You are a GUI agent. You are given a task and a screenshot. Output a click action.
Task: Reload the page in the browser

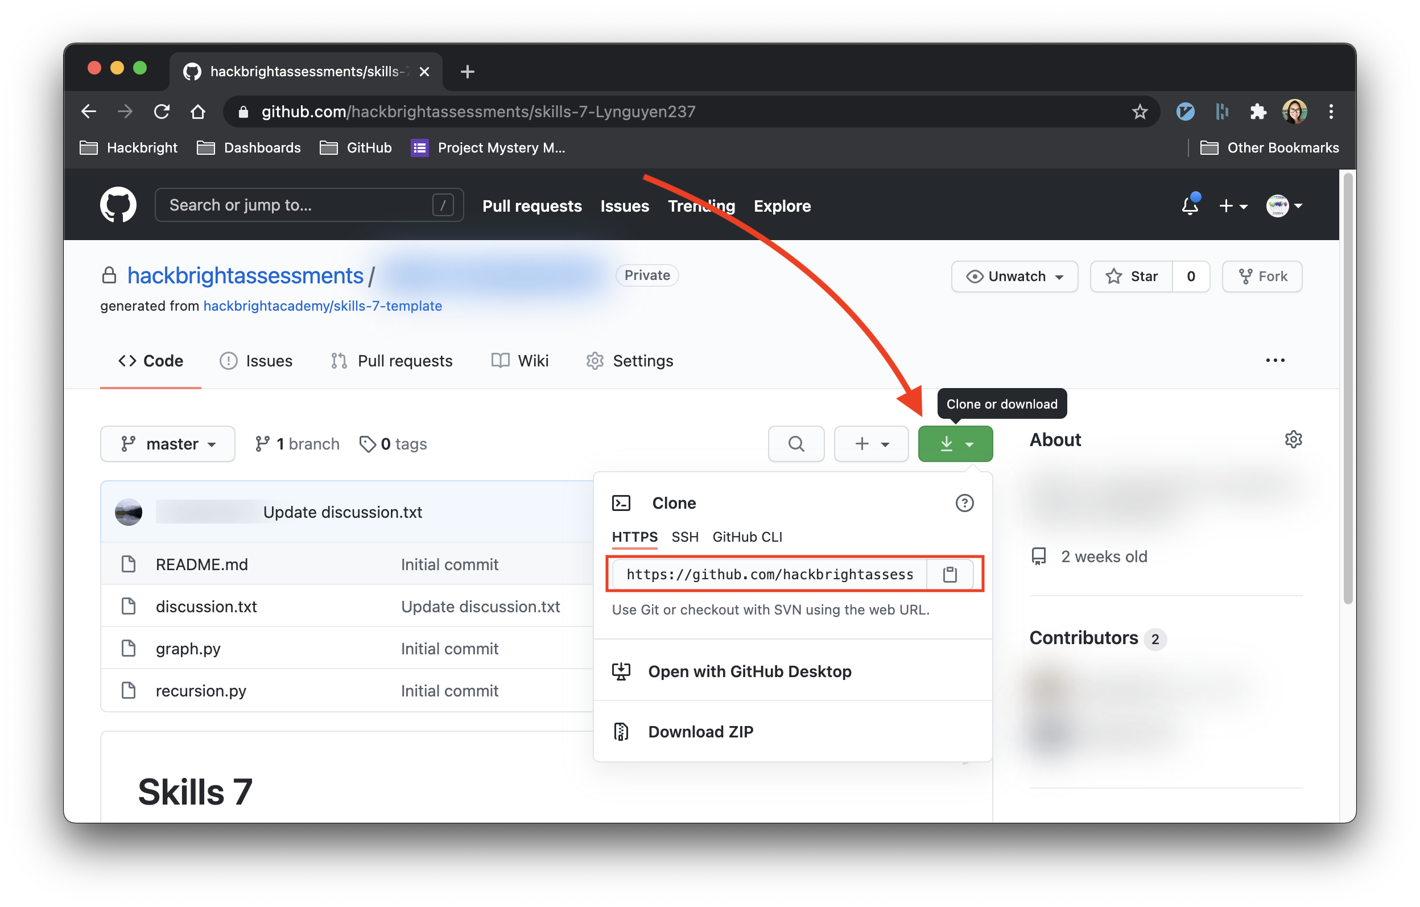[x=162, y=112]
